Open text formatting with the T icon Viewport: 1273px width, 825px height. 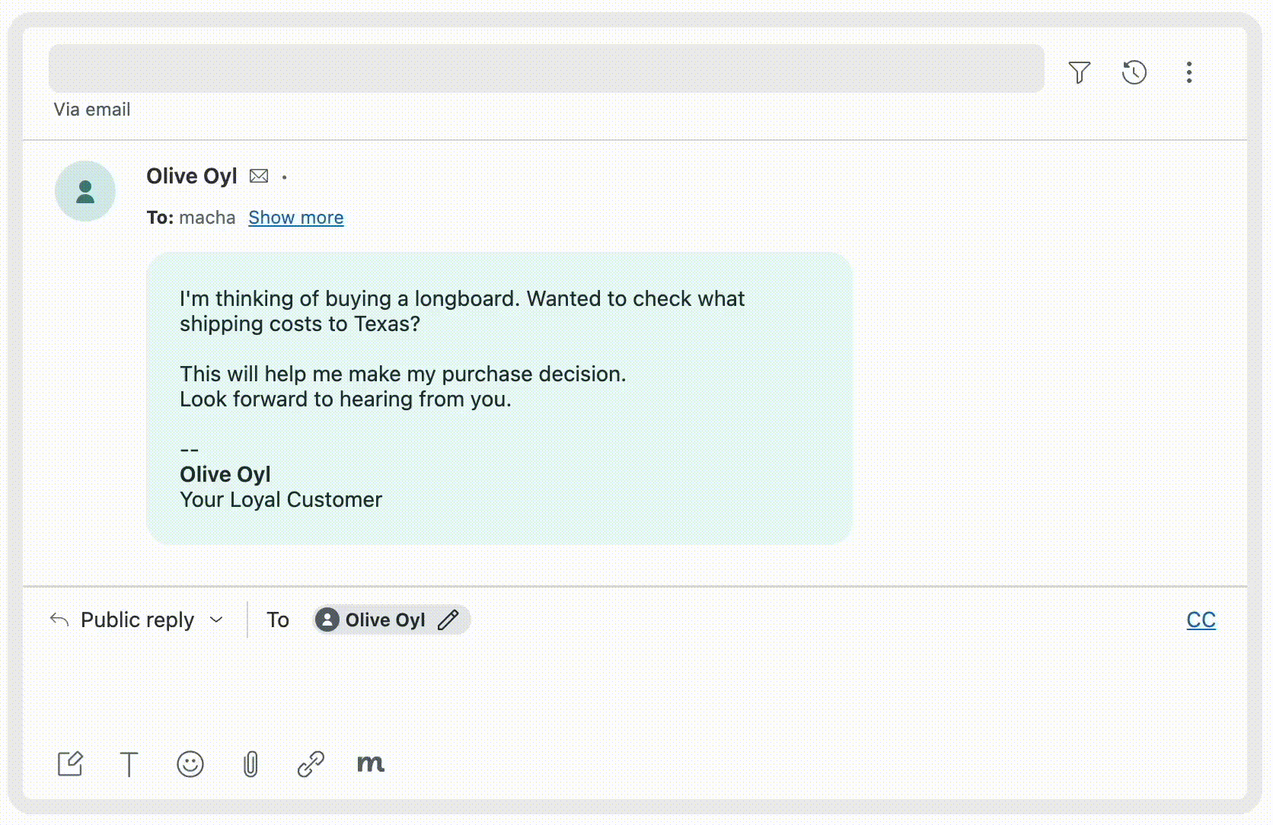coord(130,765)
